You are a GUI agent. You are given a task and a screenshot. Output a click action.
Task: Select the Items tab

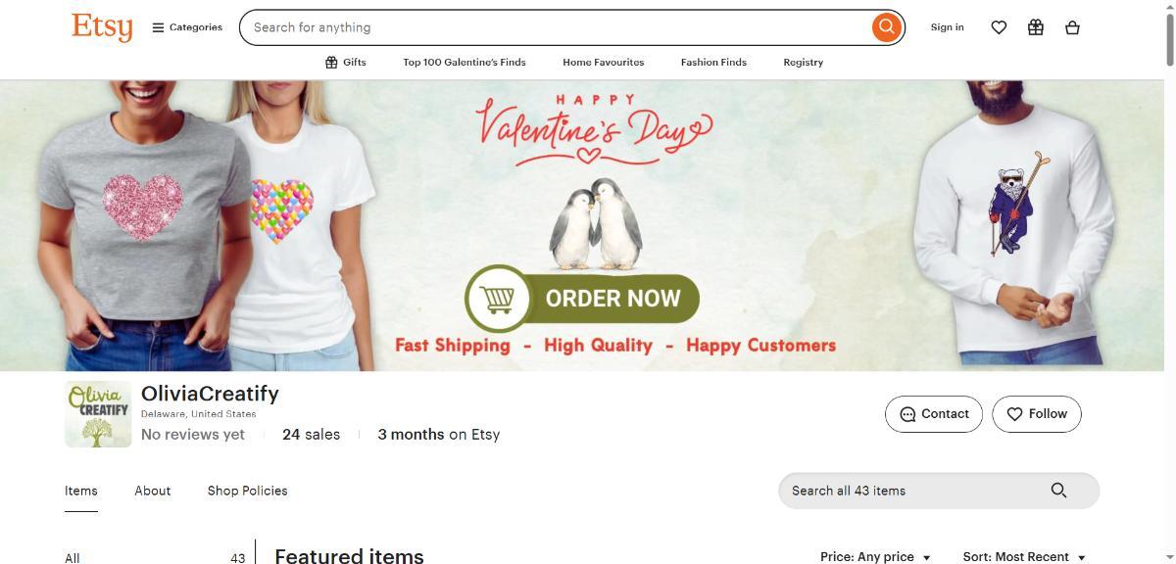81,491
